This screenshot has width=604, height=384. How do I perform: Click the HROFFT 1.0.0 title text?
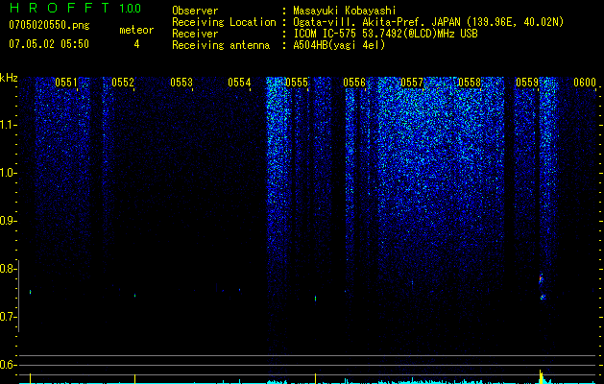click(x=75, y=8)
